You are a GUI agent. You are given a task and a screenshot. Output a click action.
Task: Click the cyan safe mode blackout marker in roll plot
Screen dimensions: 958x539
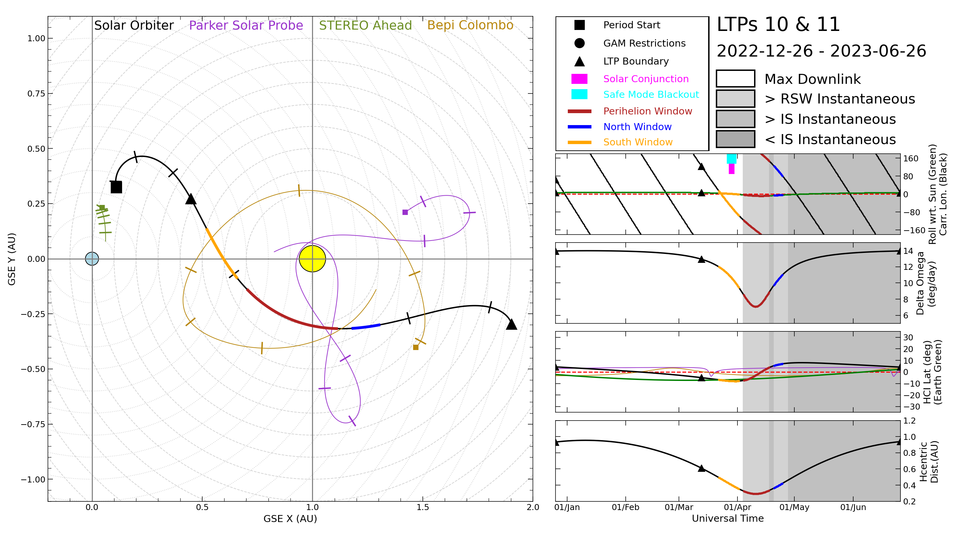(731, 158)
